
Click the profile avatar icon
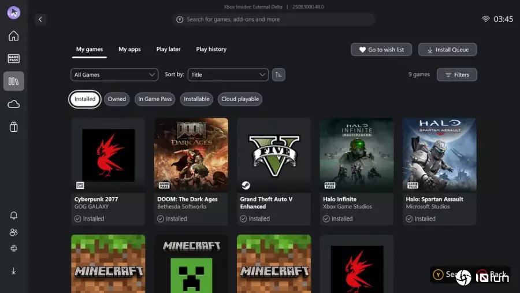click(13, 13)
